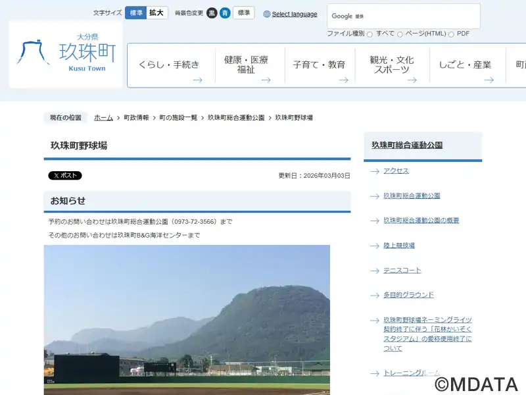Viewport: 526px width, 395px height.
Task: Click arrow icon beside 陸上競技場 link
Action: (x=375, y=246)
